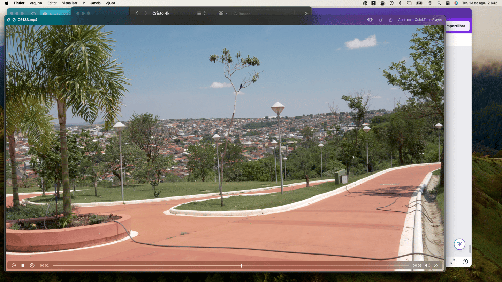The image size is (502, 282).
Task: Open the Apple menu
Action: point(7,3)
